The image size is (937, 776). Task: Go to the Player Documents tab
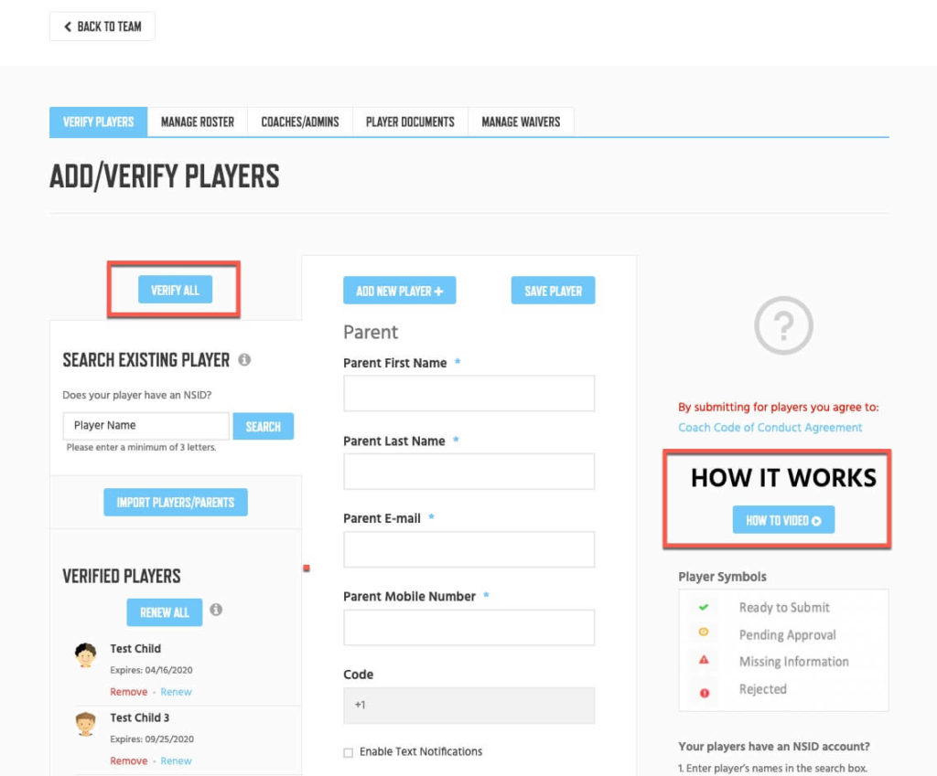coord(410,122)
